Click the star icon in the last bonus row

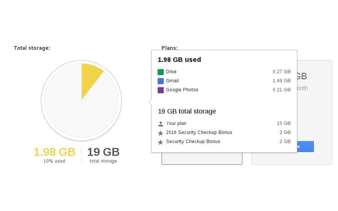point(161,142)
